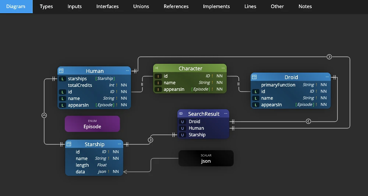Click the L badge beside Human starships field
This screenshot has width=368, height=196.
(x=63, y=79)
